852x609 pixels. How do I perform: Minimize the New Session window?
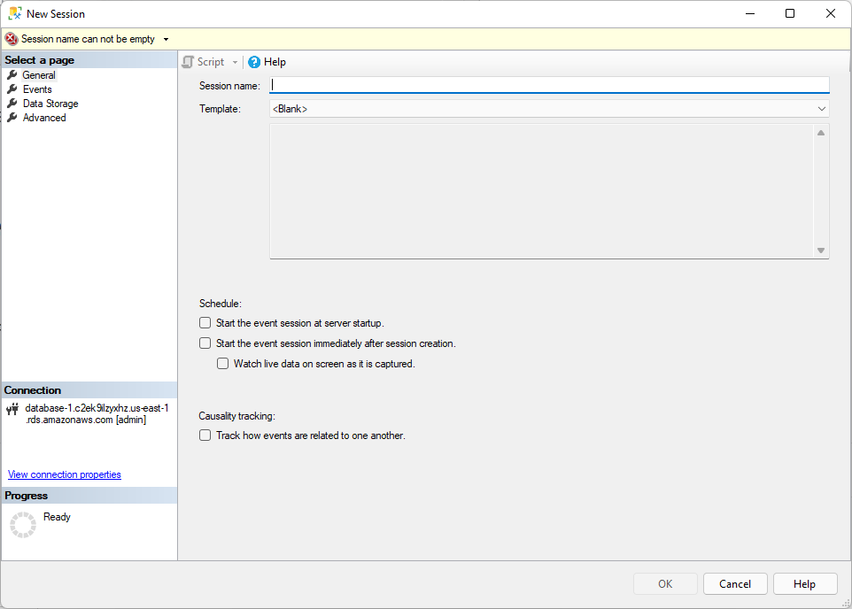coord(750,13)
